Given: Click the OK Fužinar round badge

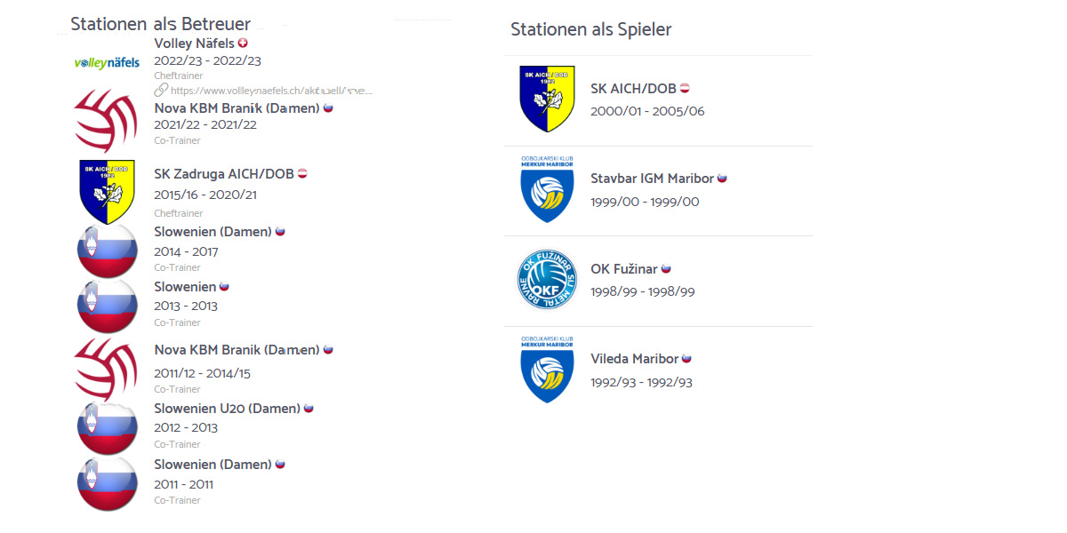Looking at the screenshot, I should 547,280.
